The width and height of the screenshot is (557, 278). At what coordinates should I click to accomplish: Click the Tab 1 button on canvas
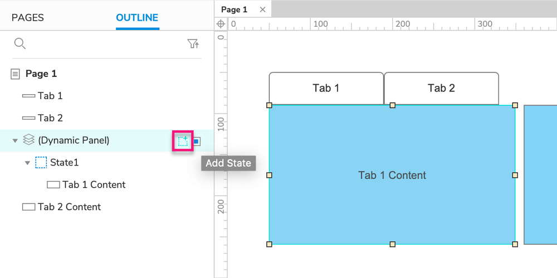[x=326, y=88]
